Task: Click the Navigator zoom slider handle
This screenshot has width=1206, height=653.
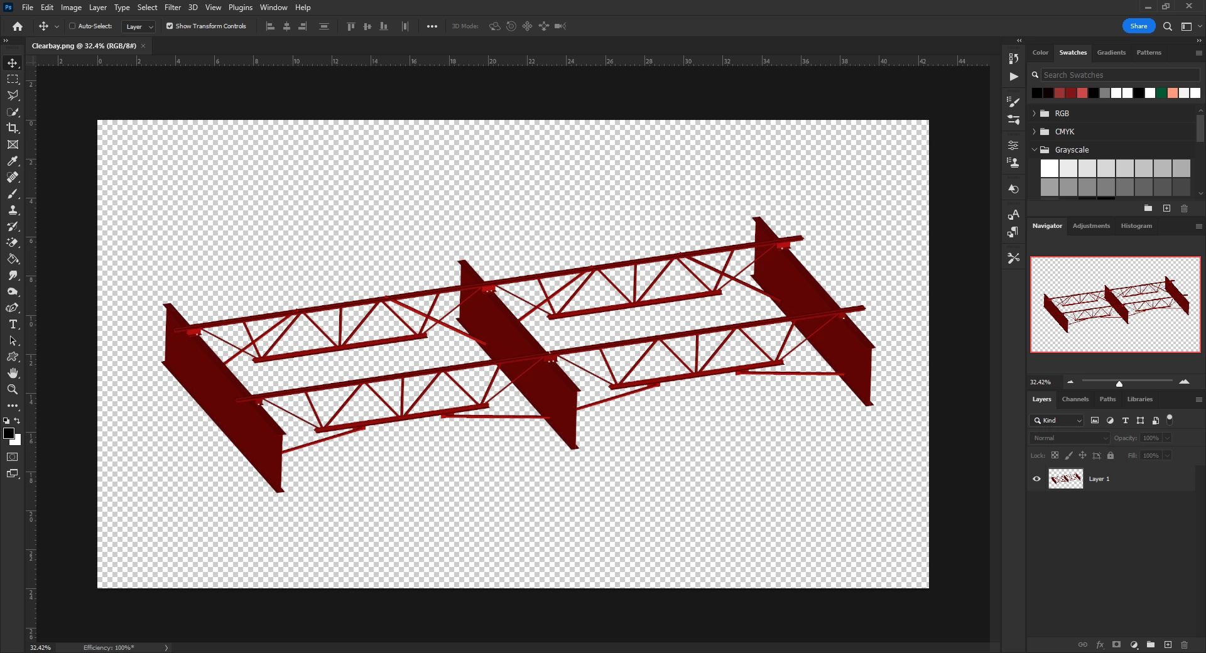Action: coord(1119,383)
